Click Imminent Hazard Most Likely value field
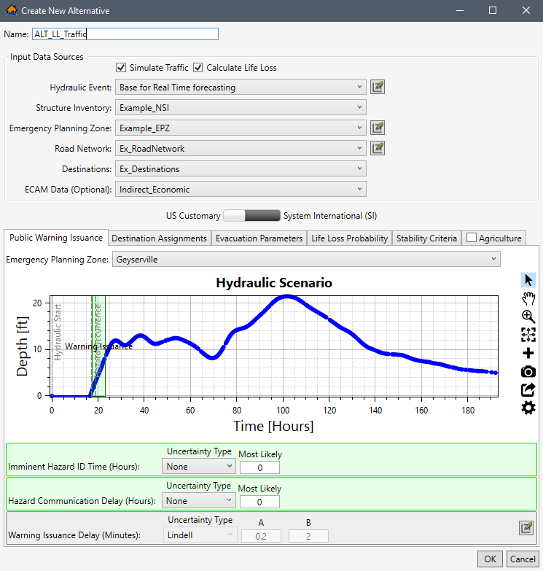Screen dimensions: 543x571 click(x=259, y=467)
